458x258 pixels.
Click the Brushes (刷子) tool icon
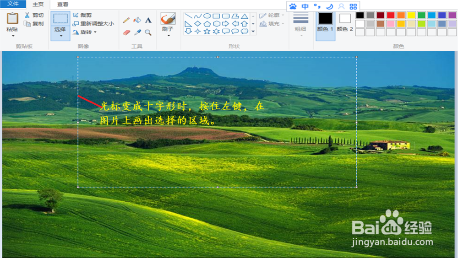[x=168, y=19]
